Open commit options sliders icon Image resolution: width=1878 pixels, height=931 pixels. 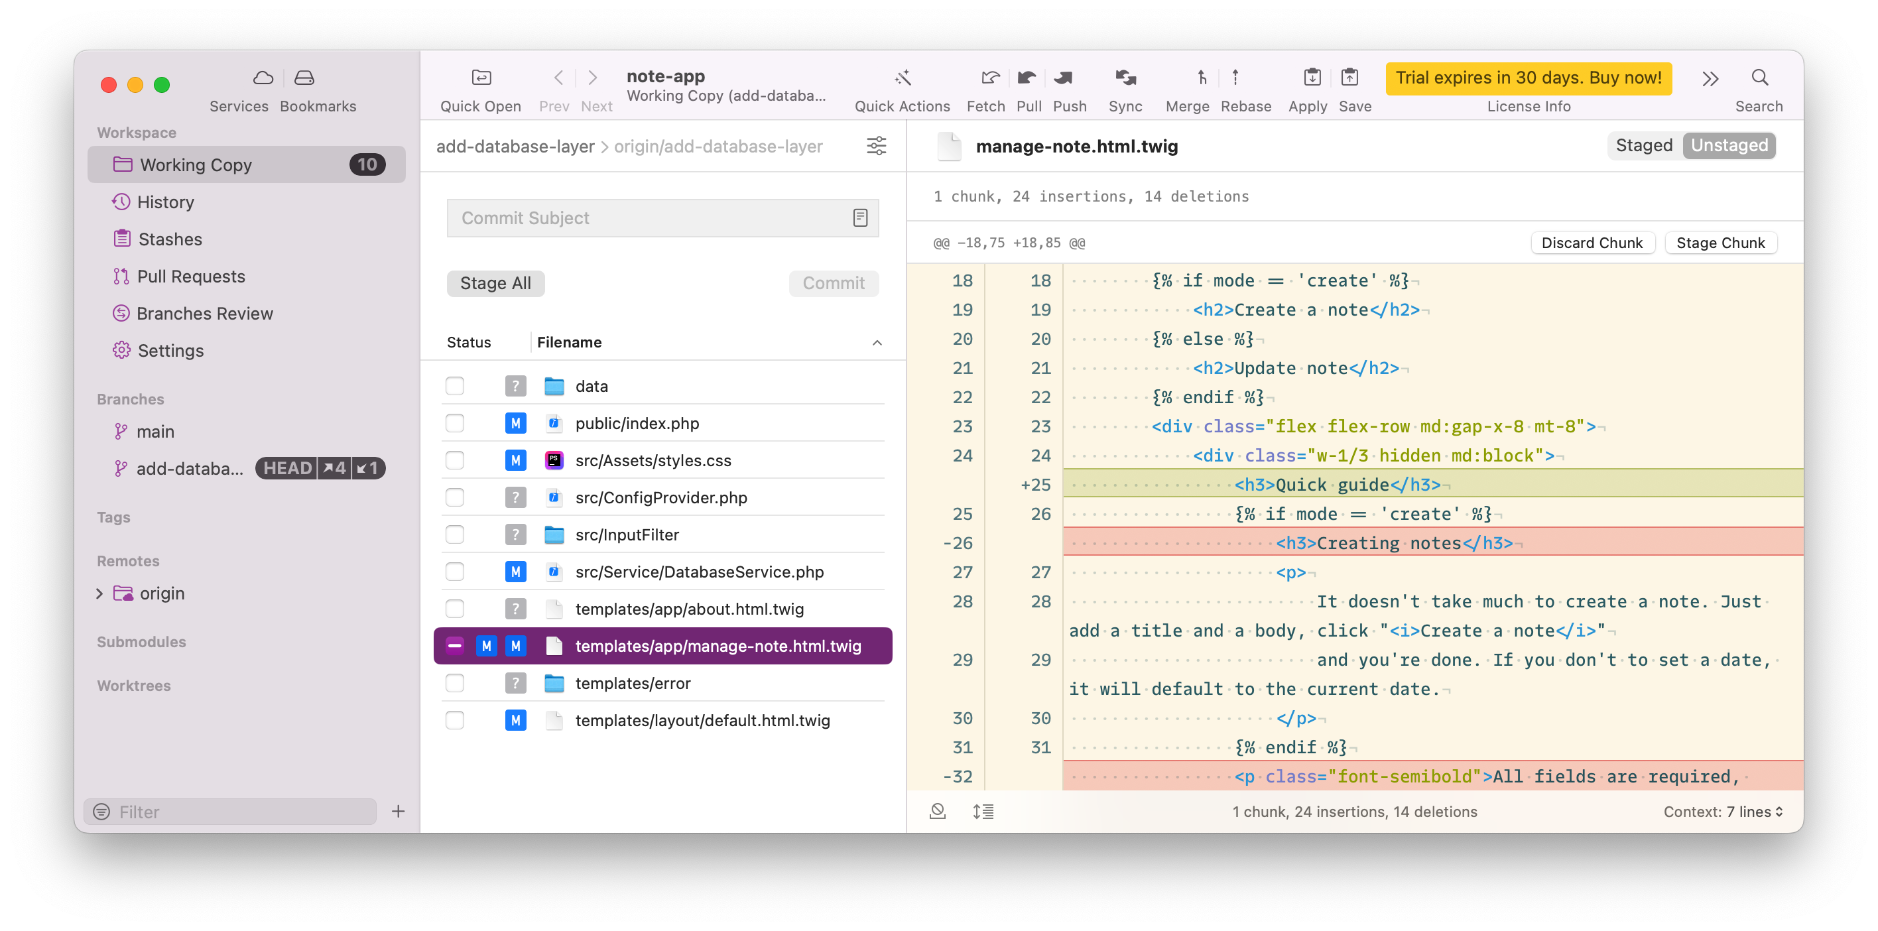[x=876, y=146]
